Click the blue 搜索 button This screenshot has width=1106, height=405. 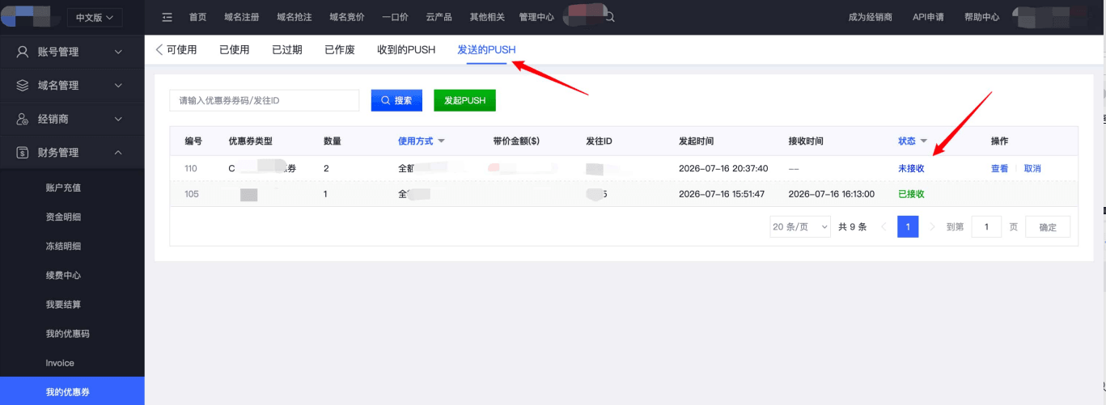[x=396, y=100]
